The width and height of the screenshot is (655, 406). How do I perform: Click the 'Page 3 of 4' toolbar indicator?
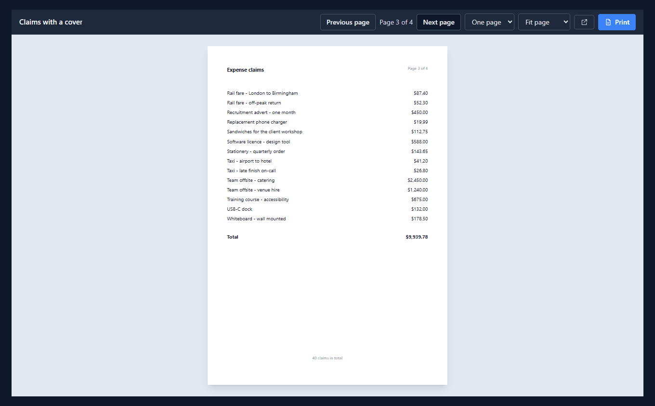pyautogui.click(x=396, y=22)
